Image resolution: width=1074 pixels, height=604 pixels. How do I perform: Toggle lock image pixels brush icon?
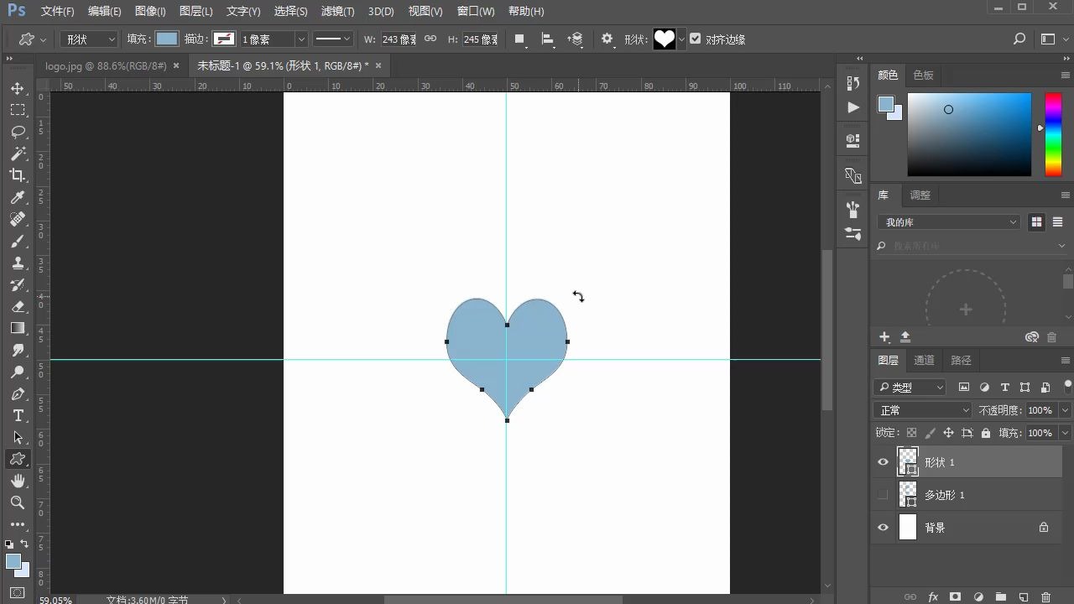tap(930, 433)
